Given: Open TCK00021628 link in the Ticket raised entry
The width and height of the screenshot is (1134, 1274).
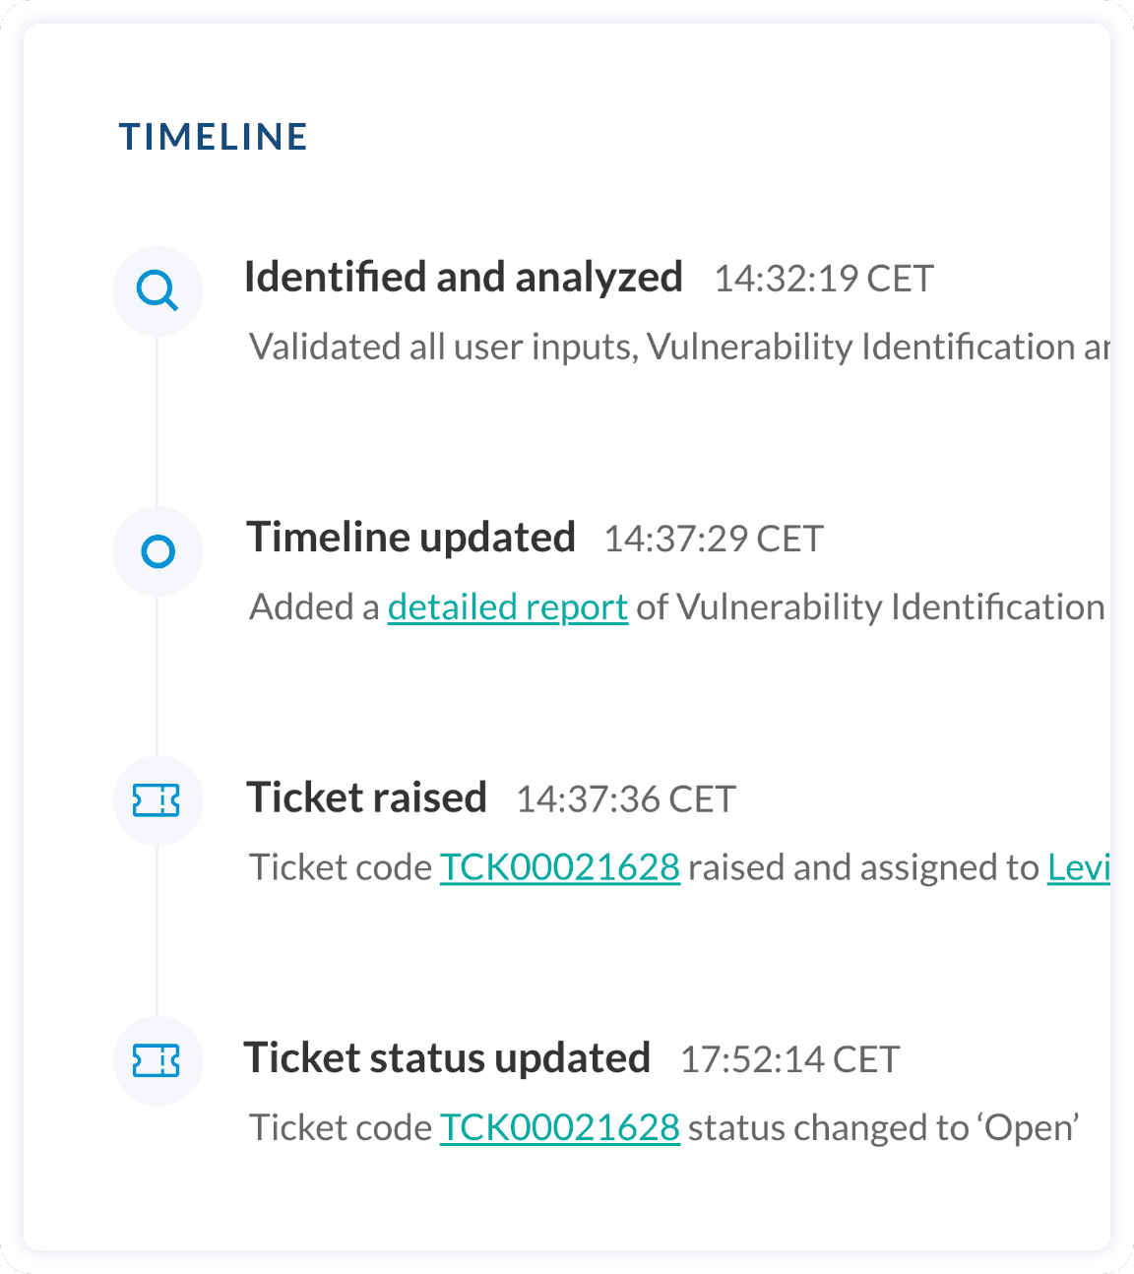Looking at the screenshot, I should [x=559, y=867].
